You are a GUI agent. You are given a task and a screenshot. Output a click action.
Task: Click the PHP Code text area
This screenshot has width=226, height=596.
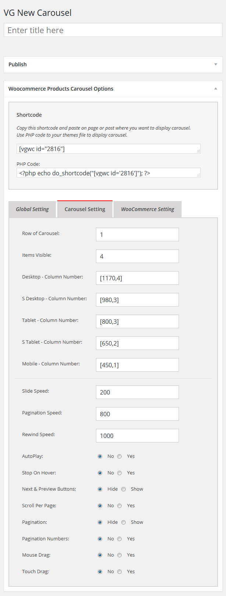[x=108, y=172]
